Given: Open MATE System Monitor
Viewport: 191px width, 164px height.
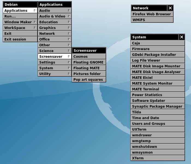Looking at the screenshot, I should tap(158, 83).
